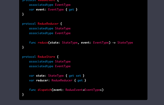Click the ReduxReducer type of the reducer variable
This screenshot has width=164, height=105.
[x=62, y=80]
